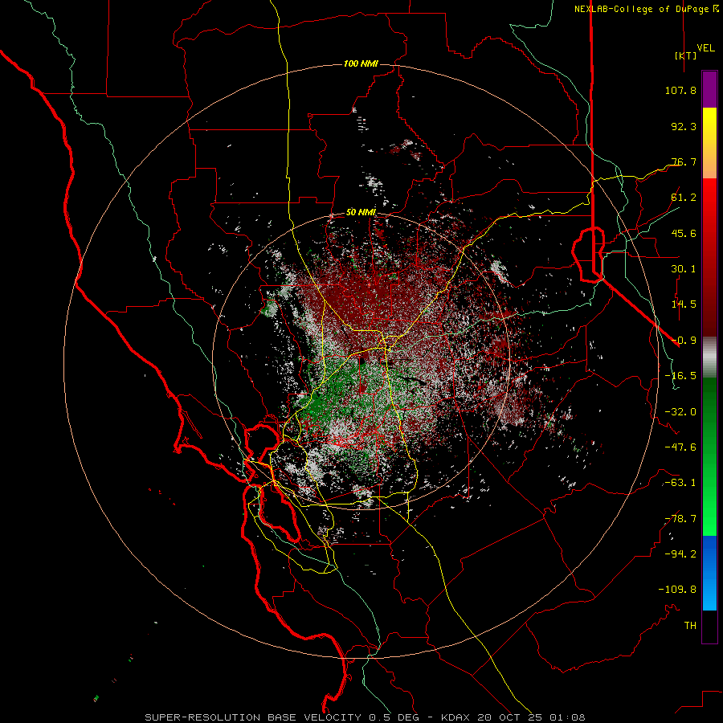Screen dimensions: 723x723
Task: Click the SUPER-RESOLUTION BASE VELOCITY caption text
Action: click(x=253, y=717)
